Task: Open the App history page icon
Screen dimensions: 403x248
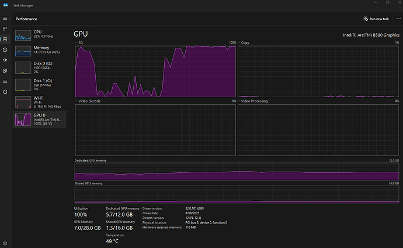Action: point(5,49)
